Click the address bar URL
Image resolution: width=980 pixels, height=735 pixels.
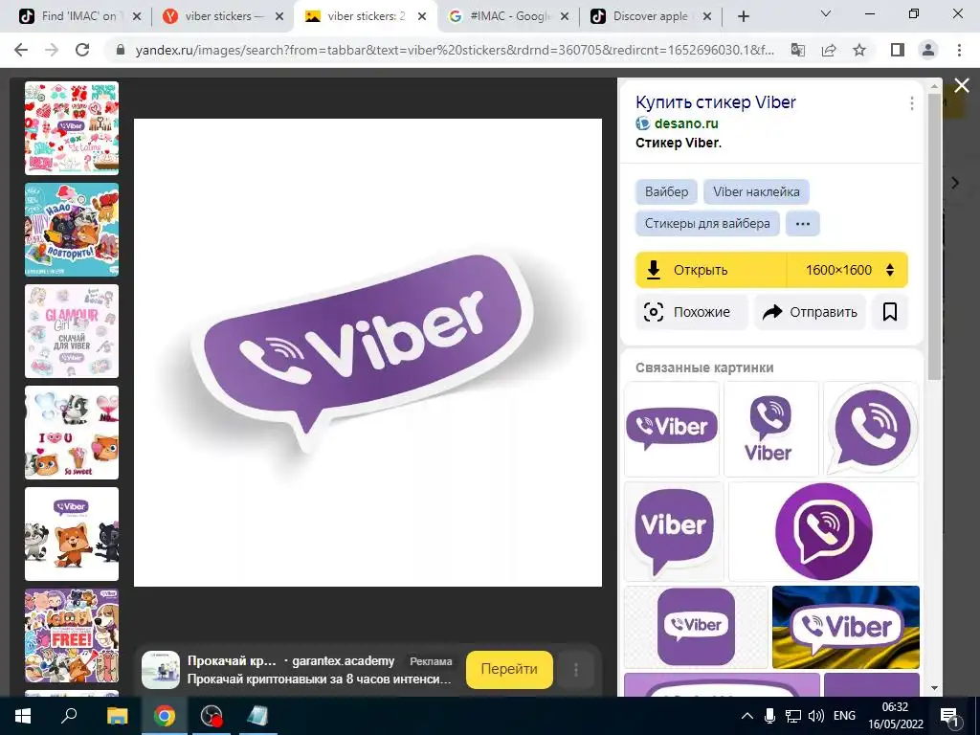tap(455, 50)
